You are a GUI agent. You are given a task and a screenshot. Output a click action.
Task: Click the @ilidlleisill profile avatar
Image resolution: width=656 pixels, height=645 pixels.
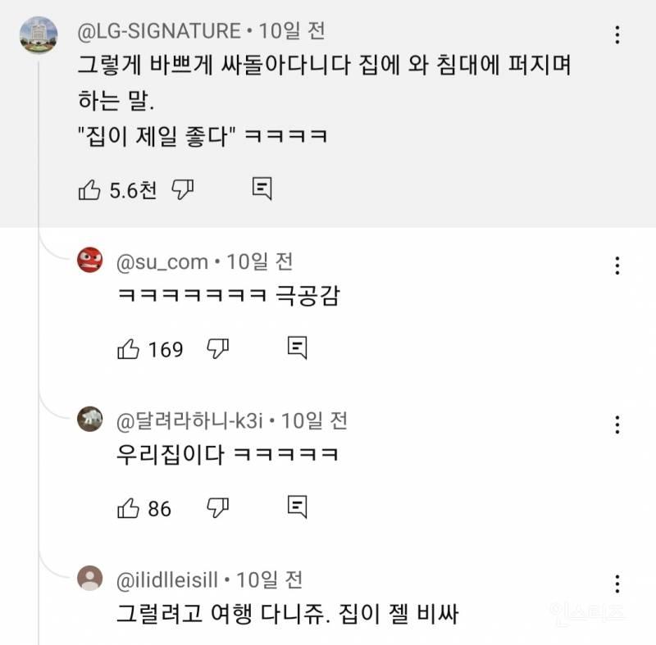tap(90, 579)
